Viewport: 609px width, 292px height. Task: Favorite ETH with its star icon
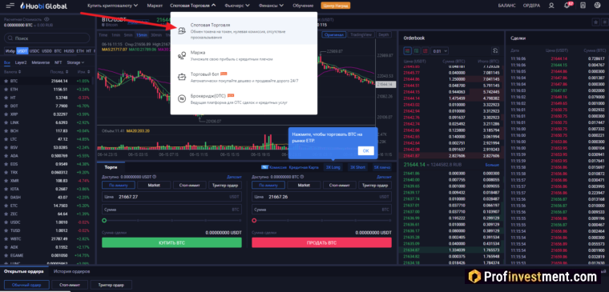coord(6,89)
